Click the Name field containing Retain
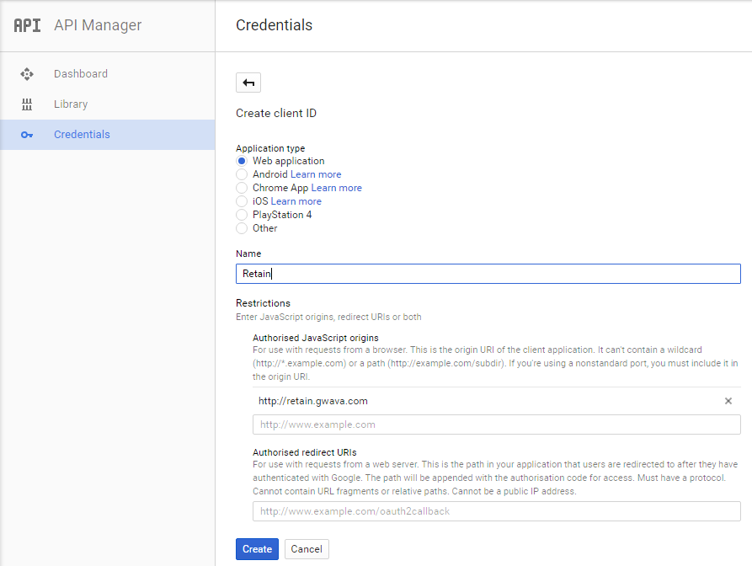The image size is (752, 566). pyautogui.click(x=488, y=273)
